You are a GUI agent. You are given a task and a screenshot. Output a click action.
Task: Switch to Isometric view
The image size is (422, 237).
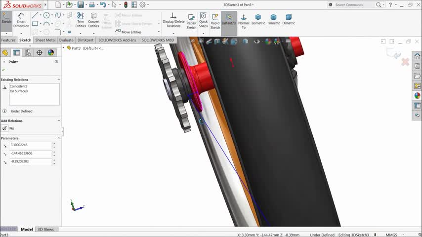point(258,19)
